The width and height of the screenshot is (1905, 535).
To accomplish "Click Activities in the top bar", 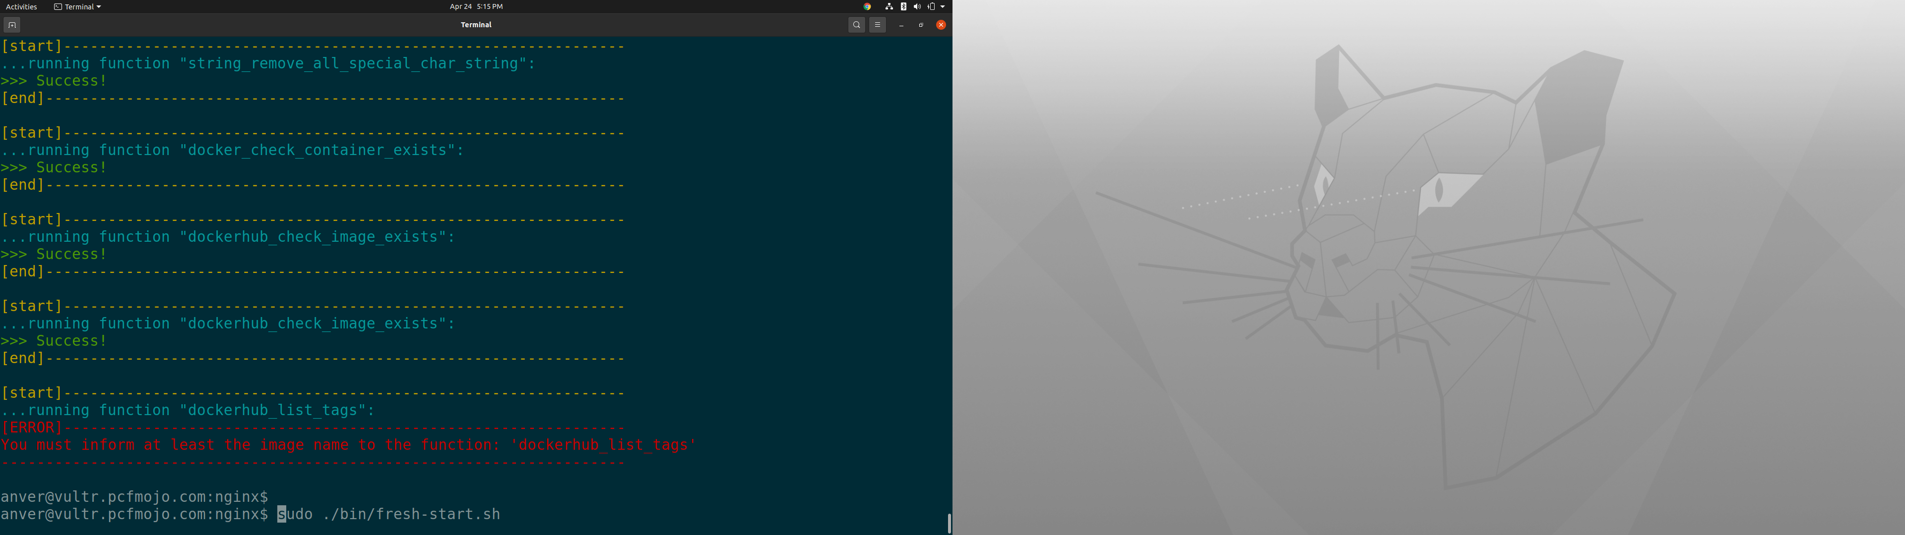I will click(x=21, y=6).
